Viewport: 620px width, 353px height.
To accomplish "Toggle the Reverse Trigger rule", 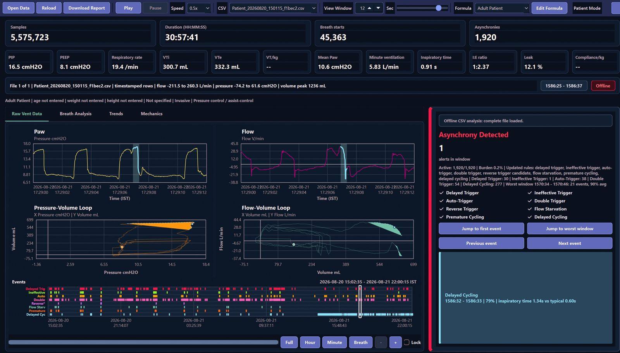I will click(x=459, y=209).
